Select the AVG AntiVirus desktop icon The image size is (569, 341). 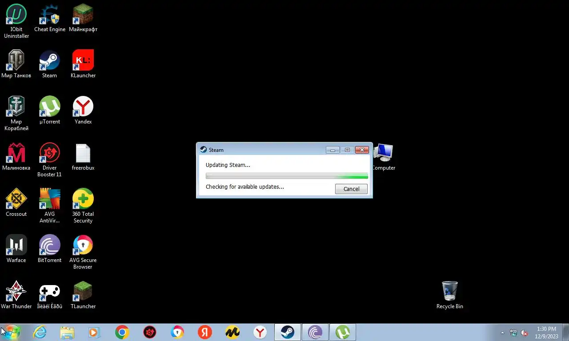coord(50,206)
